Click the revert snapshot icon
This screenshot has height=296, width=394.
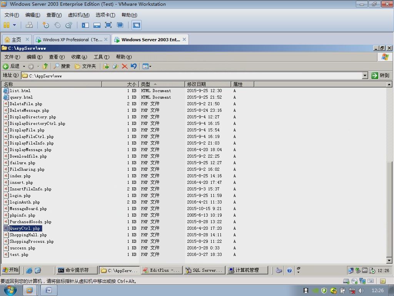[57, 25]
